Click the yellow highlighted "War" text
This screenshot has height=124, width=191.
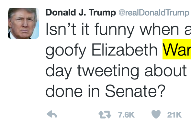[177, 49]
